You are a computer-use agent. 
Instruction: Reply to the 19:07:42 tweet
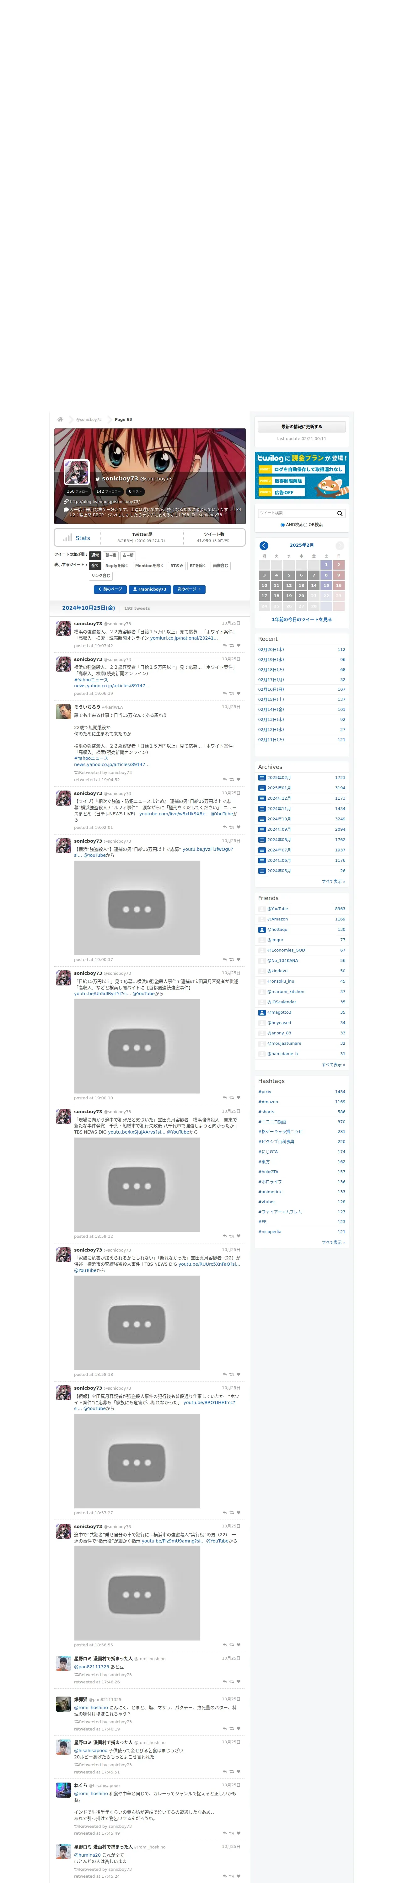(224, 646)
